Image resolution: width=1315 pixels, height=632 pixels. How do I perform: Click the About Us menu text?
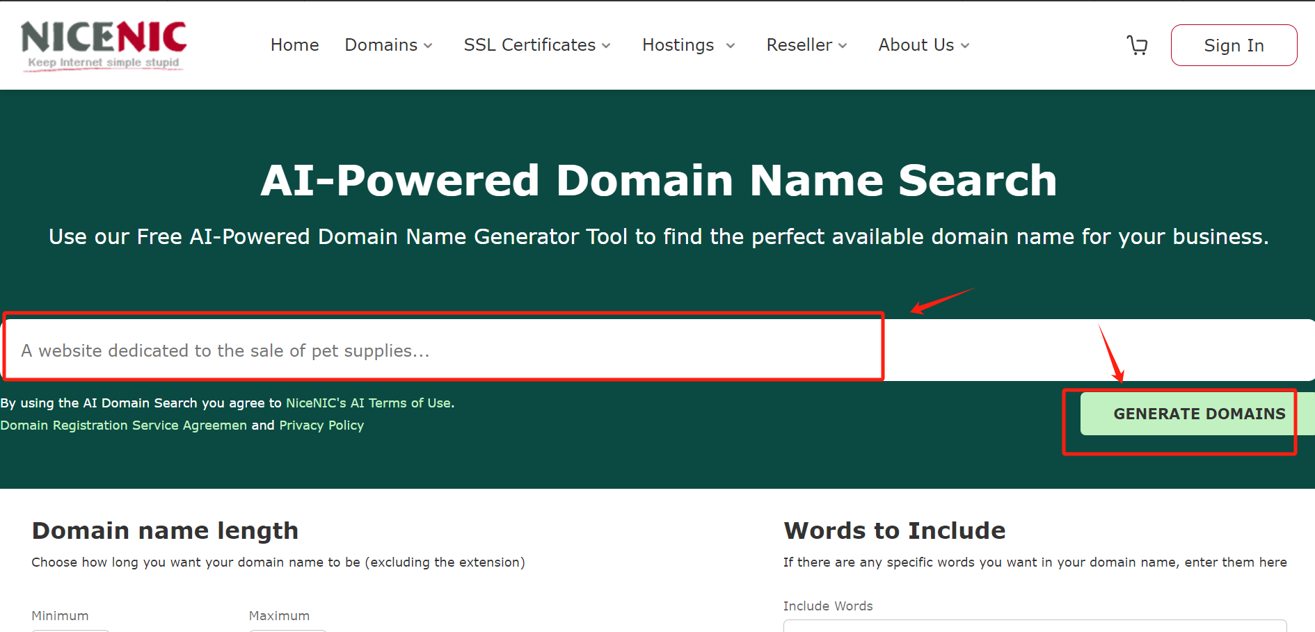tap(916, 45)
